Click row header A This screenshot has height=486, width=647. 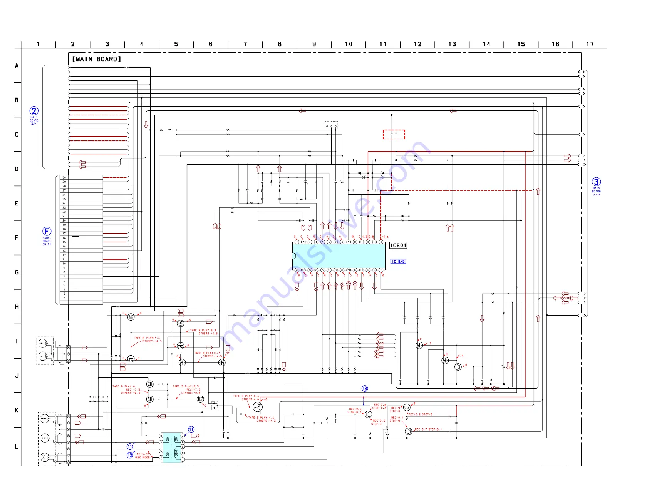point(17,65)
